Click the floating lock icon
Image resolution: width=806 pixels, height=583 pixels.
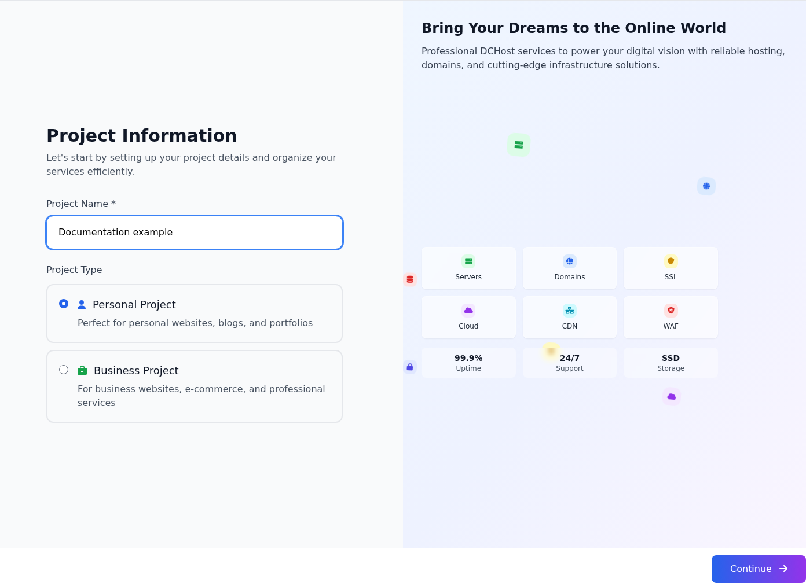[x=410, y=367]
